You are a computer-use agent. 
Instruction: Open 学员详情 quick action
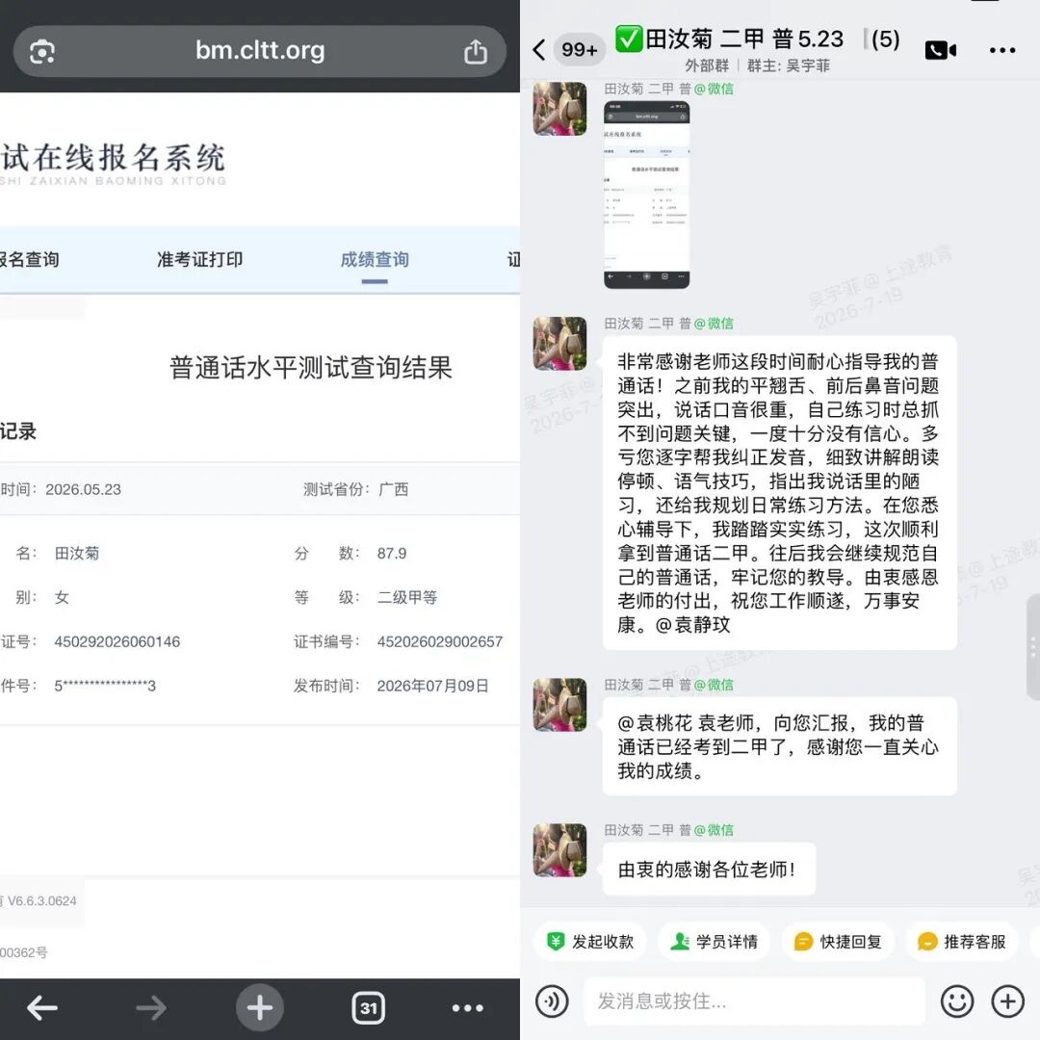(715, 941)
